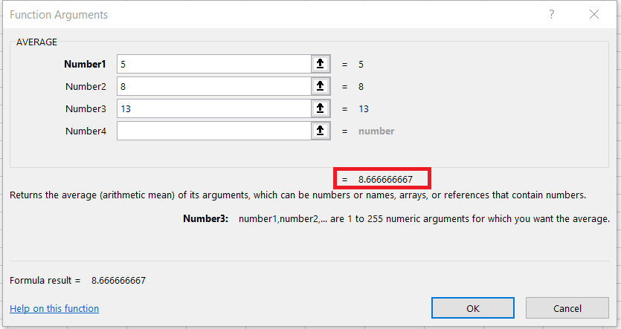The height and width of the screenshot is (329, 621).
Task: Click the Function Arguments title bar text
Action: pos(59,15)
